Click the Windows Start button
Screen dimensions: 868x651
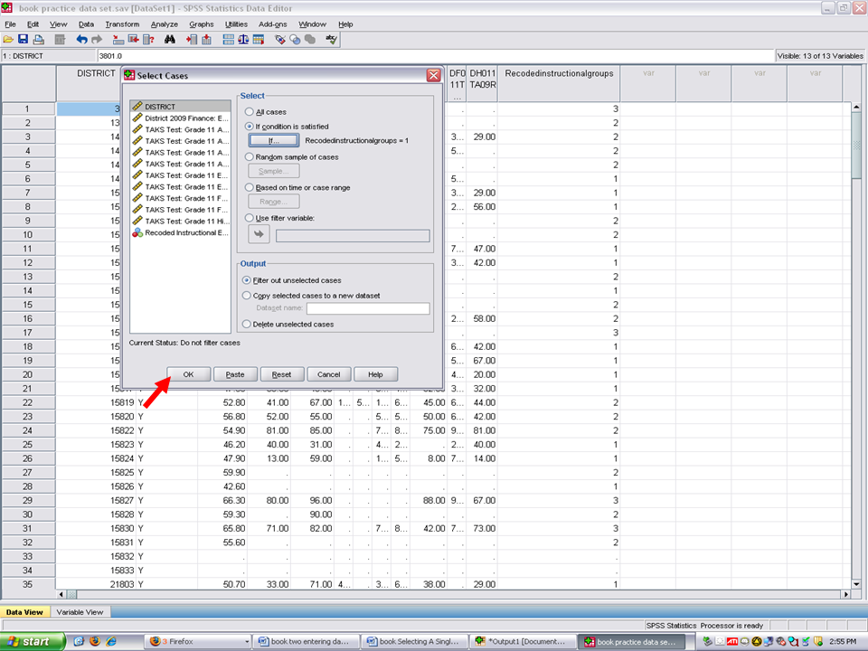tap(33, 641)
